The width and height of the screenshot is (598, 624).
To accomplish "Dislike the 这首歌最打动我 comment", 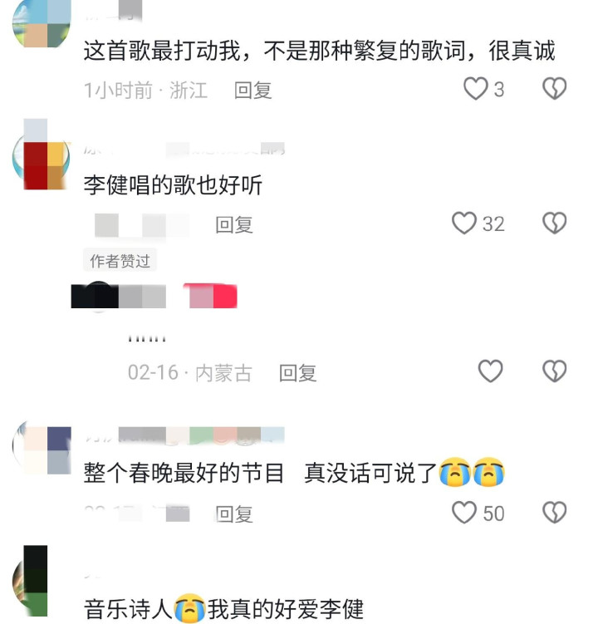I will [555, 88].
